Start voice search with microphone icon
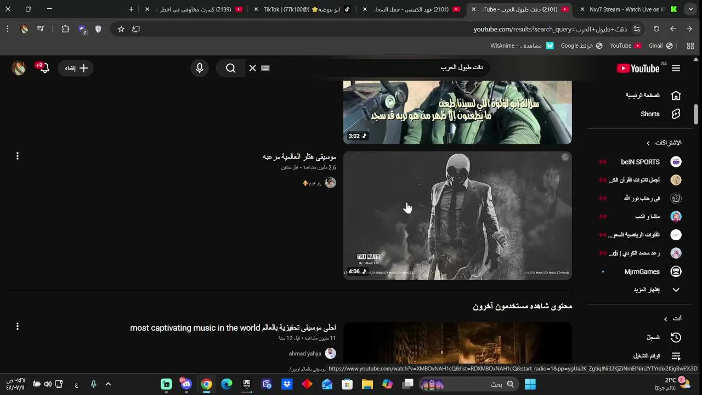The height and width of the screenshot is (395, 702). [200, 68]
